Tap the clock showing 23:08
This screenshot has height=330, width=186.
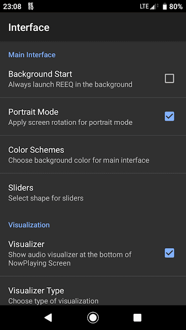12,7
